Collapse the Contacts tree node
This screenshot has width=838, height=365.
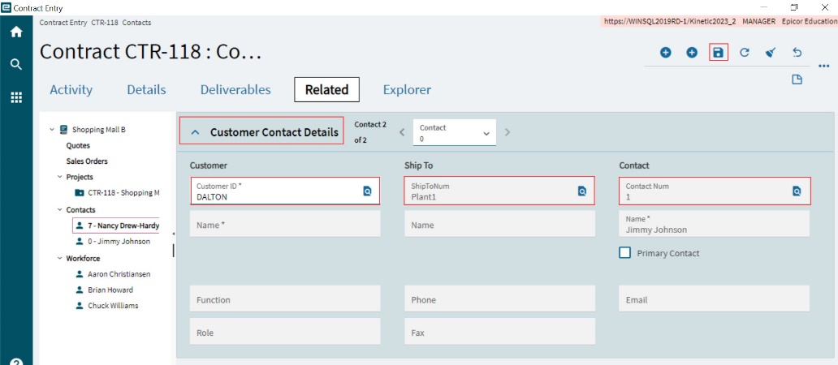59,210
